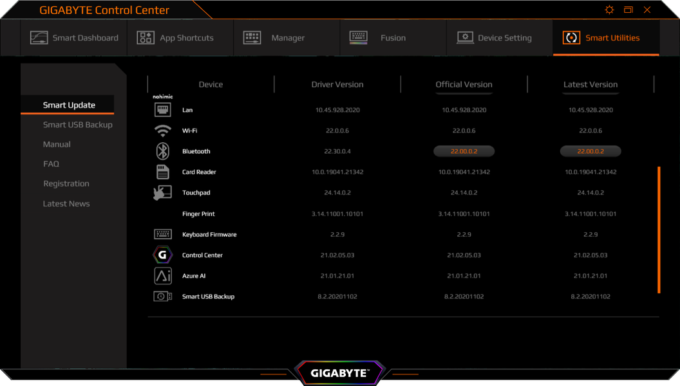Open Latest News in the sidebar
680x386 pixels.
(66, 203)
